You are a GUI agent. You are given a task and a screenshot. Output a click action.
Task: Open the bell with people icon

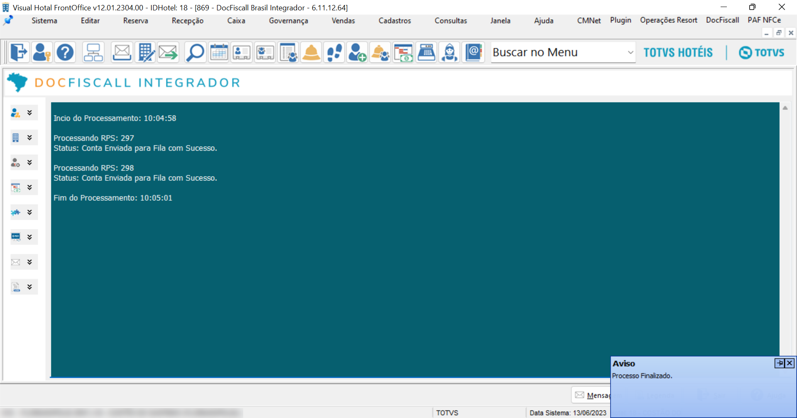point(380,52)
